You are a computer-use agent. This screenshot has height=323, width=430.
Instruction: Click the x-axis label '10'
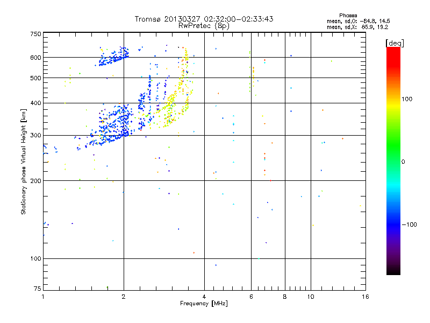pos(311,297)
